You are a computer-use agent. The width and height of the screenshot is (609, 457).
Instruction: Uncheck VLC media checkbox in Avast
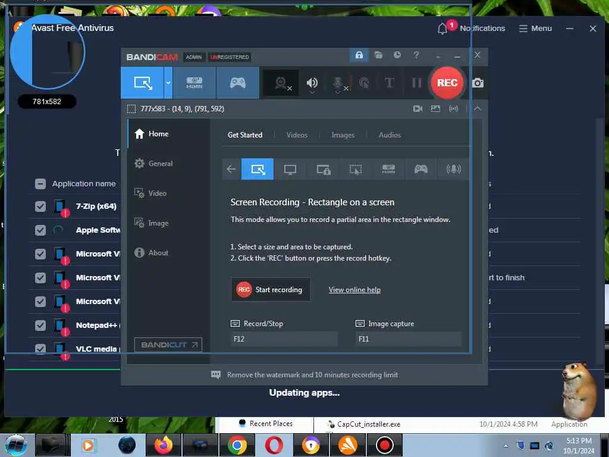point(40,349)
